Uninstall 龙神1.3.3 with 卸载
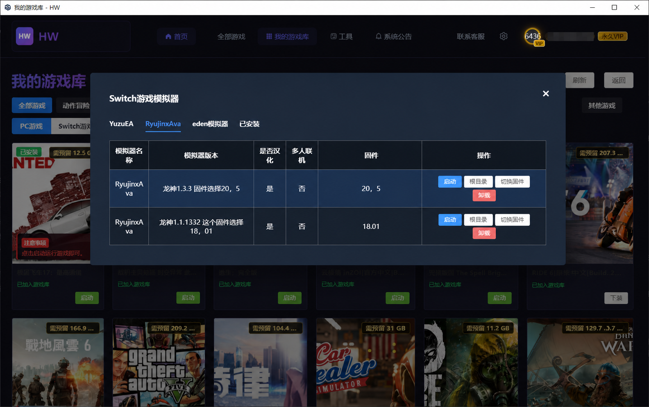Viewport: 649px width, 407px height. [x=484, y=195]
